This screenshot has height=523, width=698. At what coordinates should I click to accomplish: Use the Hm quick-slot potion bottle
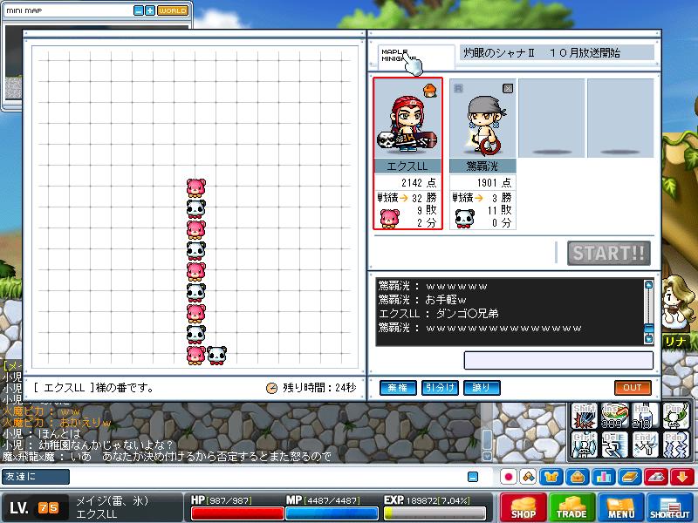click(x=645, y=416)
